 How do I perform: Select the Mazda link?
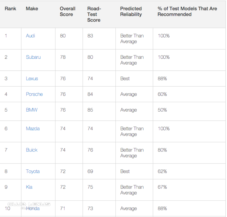click(33, 128)
